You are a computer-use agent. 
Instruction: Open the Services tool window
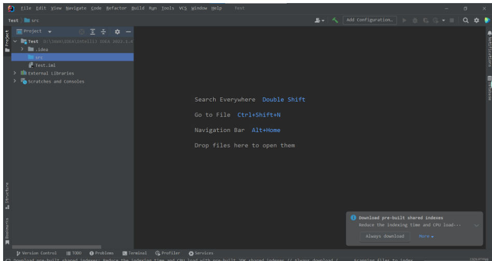201,253
